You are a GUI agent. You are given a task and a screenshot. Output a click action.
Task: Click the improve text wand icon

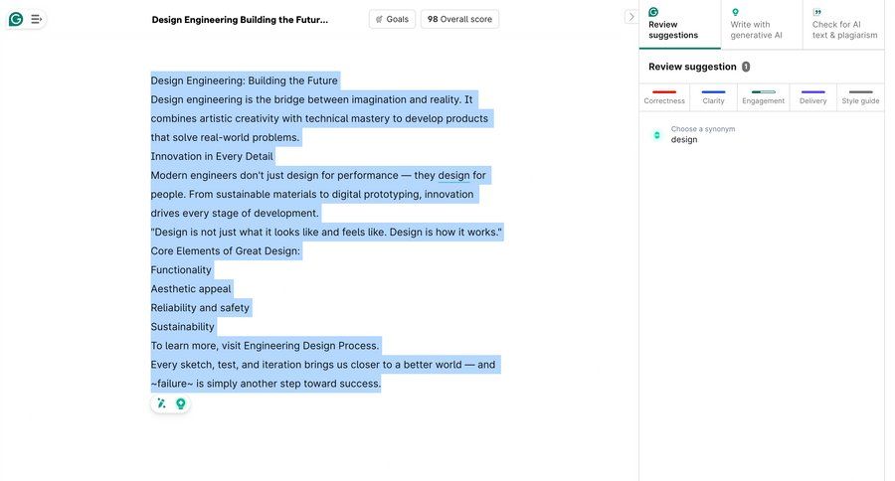tap(161, 403)
